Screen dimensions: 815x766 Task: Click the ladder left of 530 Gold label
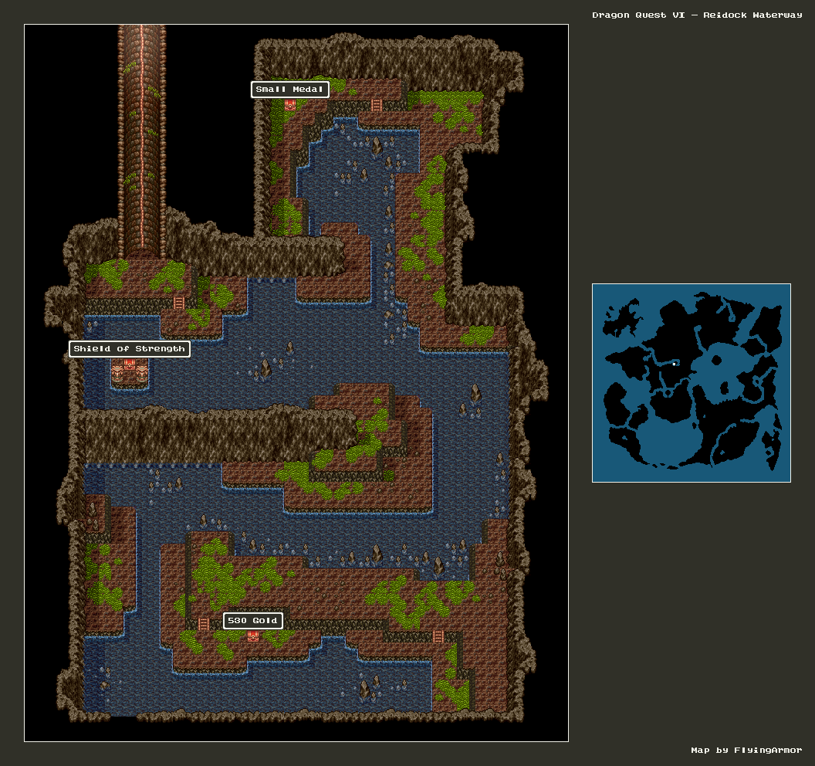pyautogui.click(x=203, y=624)
